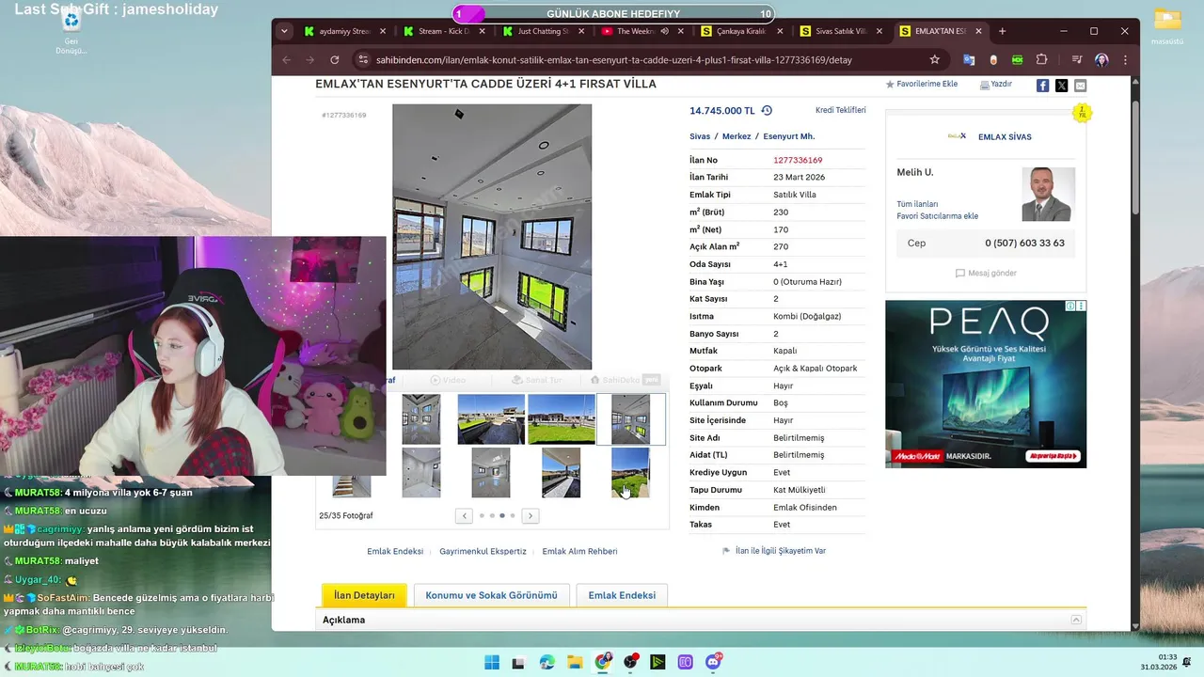Go to next photo thumbnail page
This screenshot has height=677, width=1204.
tap(531, 515)
